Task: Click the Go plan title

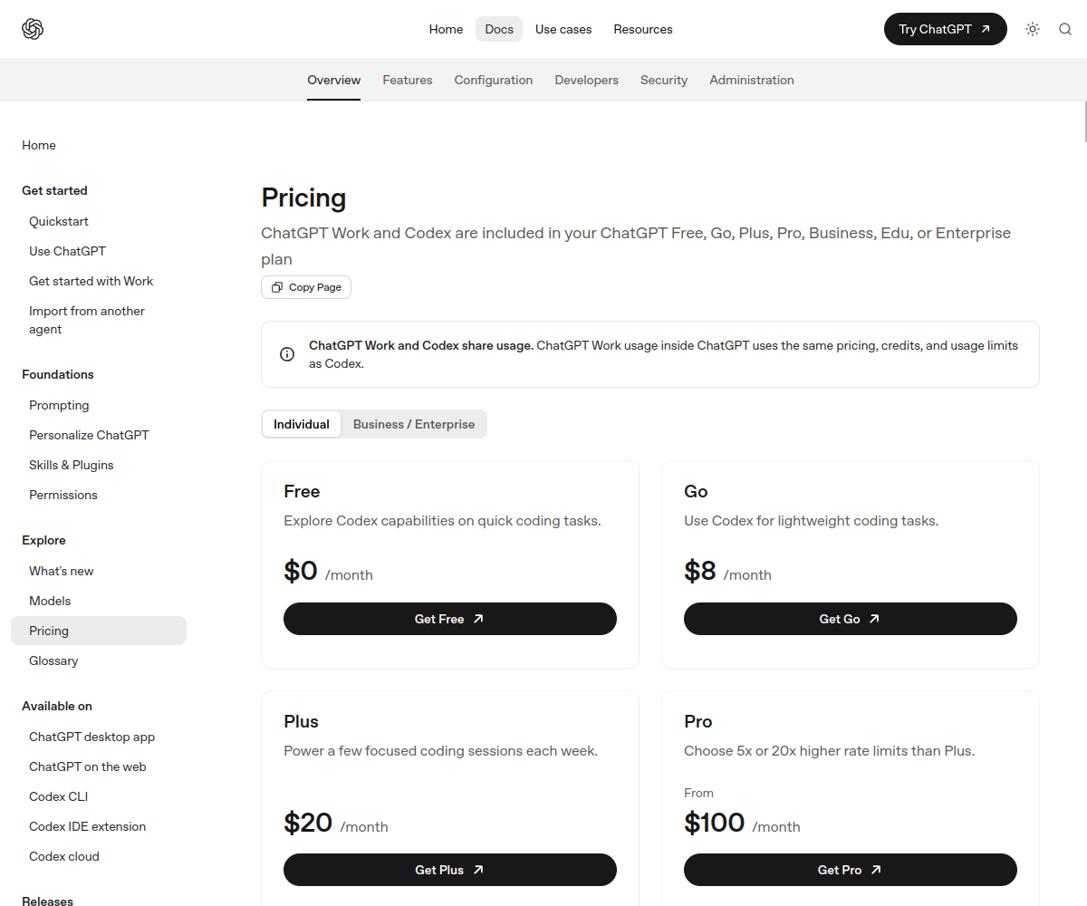Action: coord(696,491)
